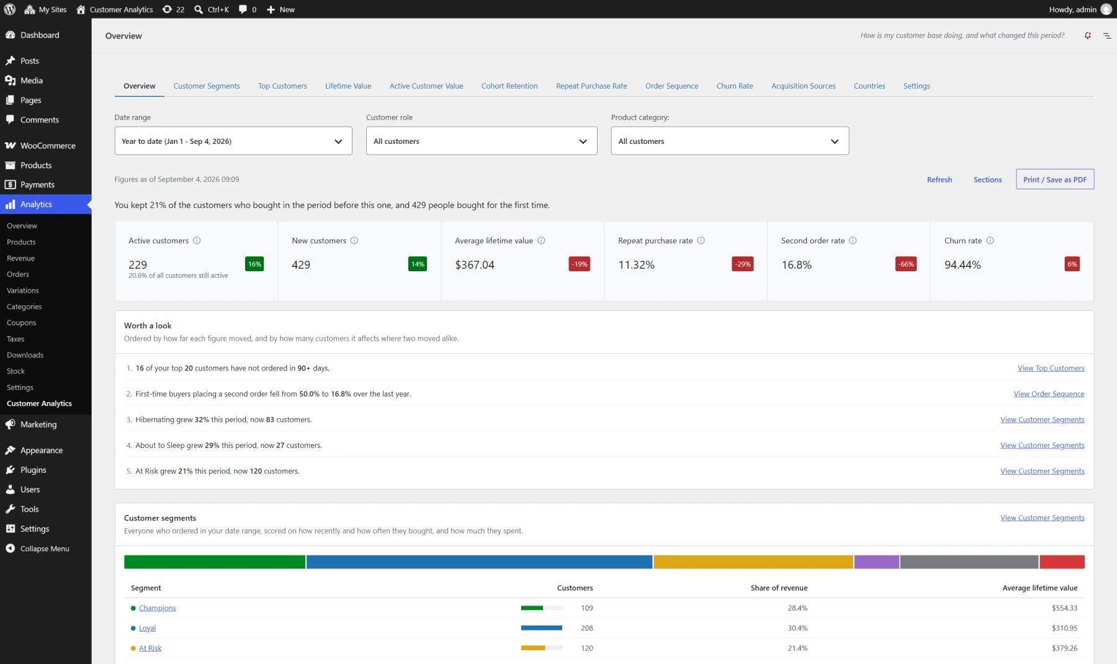
Task: Open My Sites in admin bar
Action: click(x=45, y=9)
